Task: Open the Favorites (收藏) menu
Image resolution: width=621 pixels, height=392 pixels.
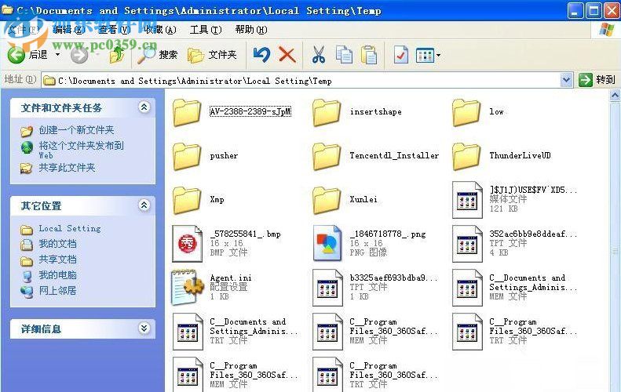Action: coord(160,30)
